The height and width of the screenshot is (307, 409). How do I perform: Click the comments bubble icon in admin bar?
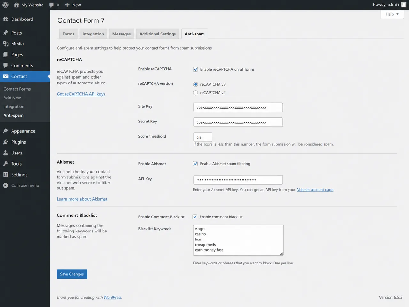pos(51,5)
